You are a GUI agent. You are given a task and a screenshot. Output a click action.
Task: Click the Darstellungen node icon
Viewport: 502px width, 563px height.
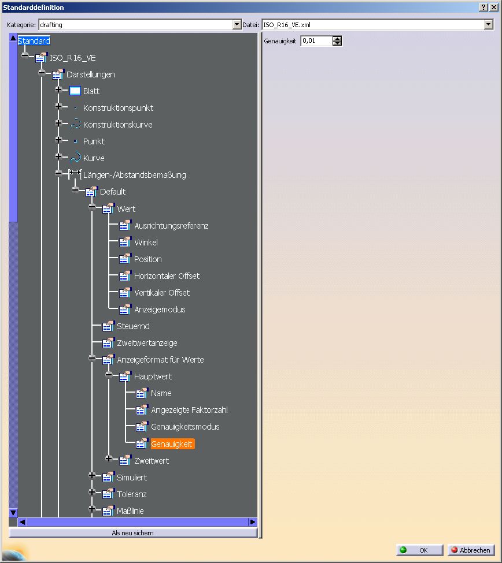58,74
